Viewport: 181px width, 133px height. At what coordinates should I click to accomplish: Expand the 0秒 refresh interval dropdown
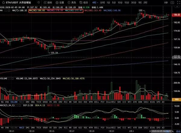click(166, 2)
